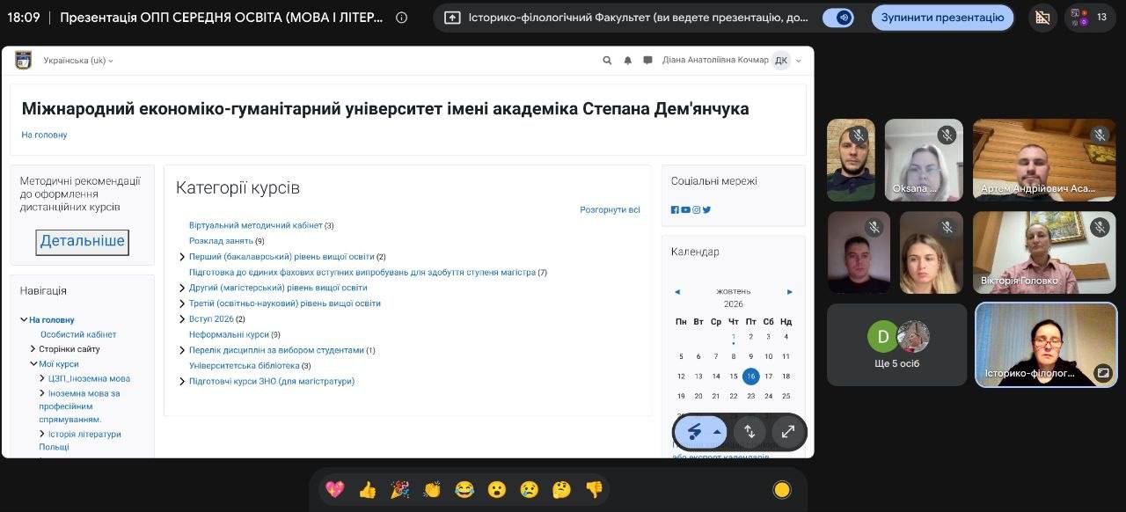This screenshot has width=1126, height=512.
Task: Open Віртуальний методичний кабінет category link
Action: pyautogui.click(x=256, y=225)
